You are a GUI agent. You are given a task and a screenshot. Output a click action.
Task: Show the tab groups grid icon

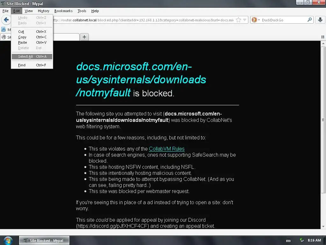tap(323, 37)
